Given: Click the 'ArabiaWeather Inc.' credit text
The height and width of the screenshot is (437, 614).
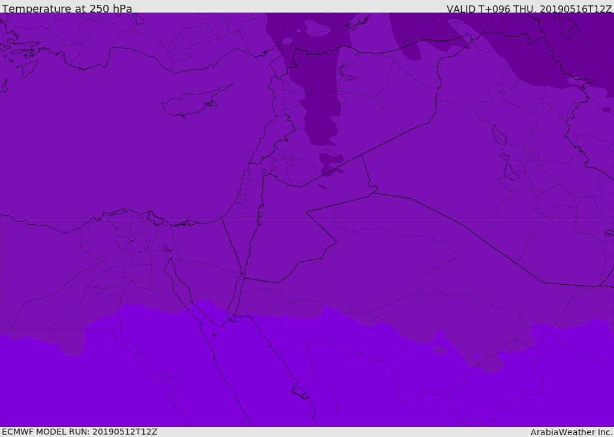Looking at the screenshot, I should [x=571, y=432].
